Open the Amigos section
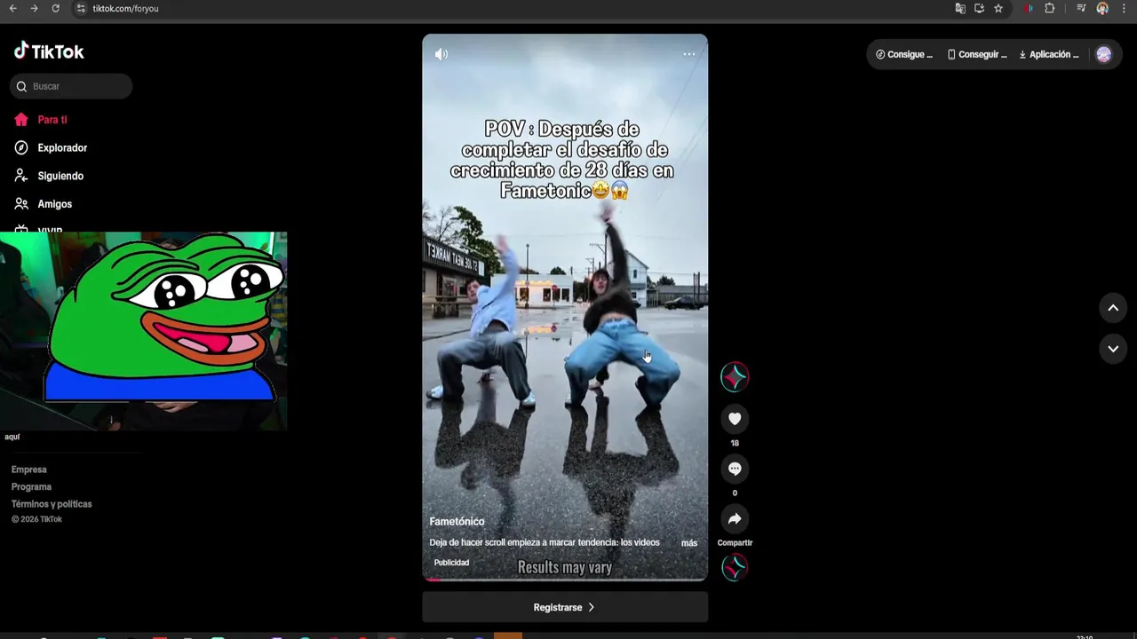1137x639 pixels. [x=44, y=204]
